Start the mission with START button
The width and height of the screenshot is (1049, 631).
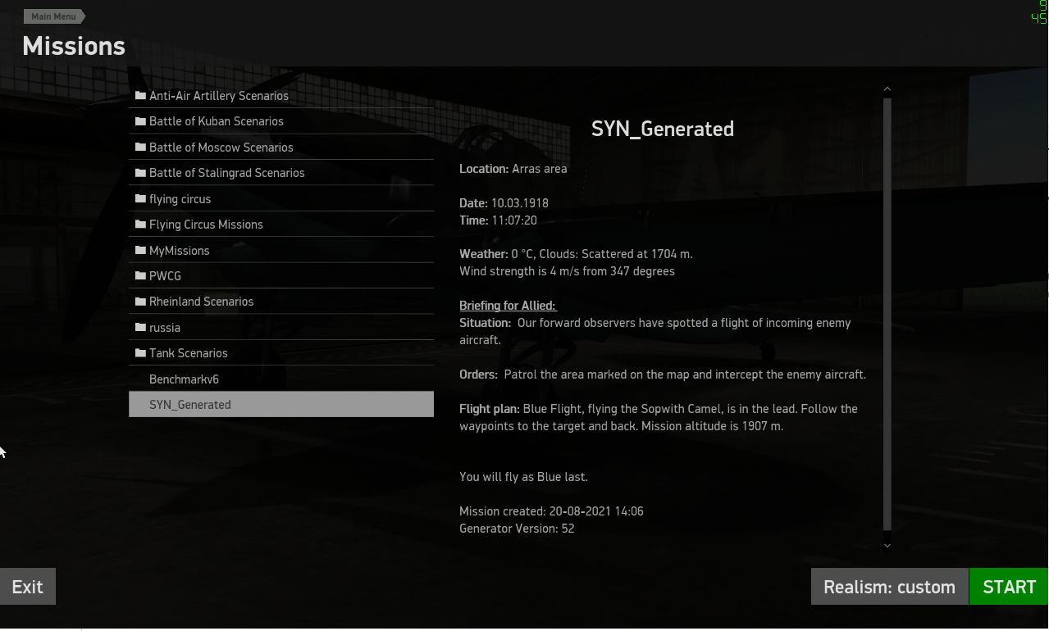click(1009, 587)
